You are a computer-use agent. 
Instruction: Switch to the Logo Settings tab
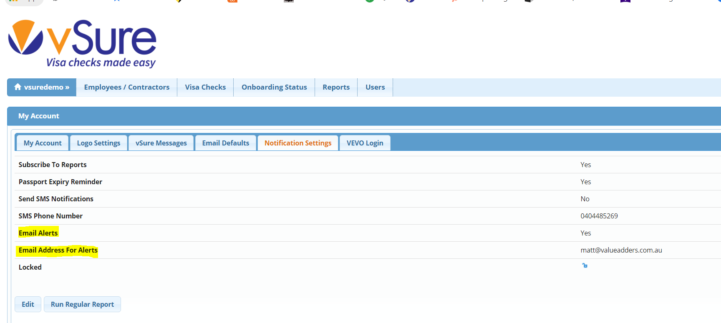coord(98,143)
